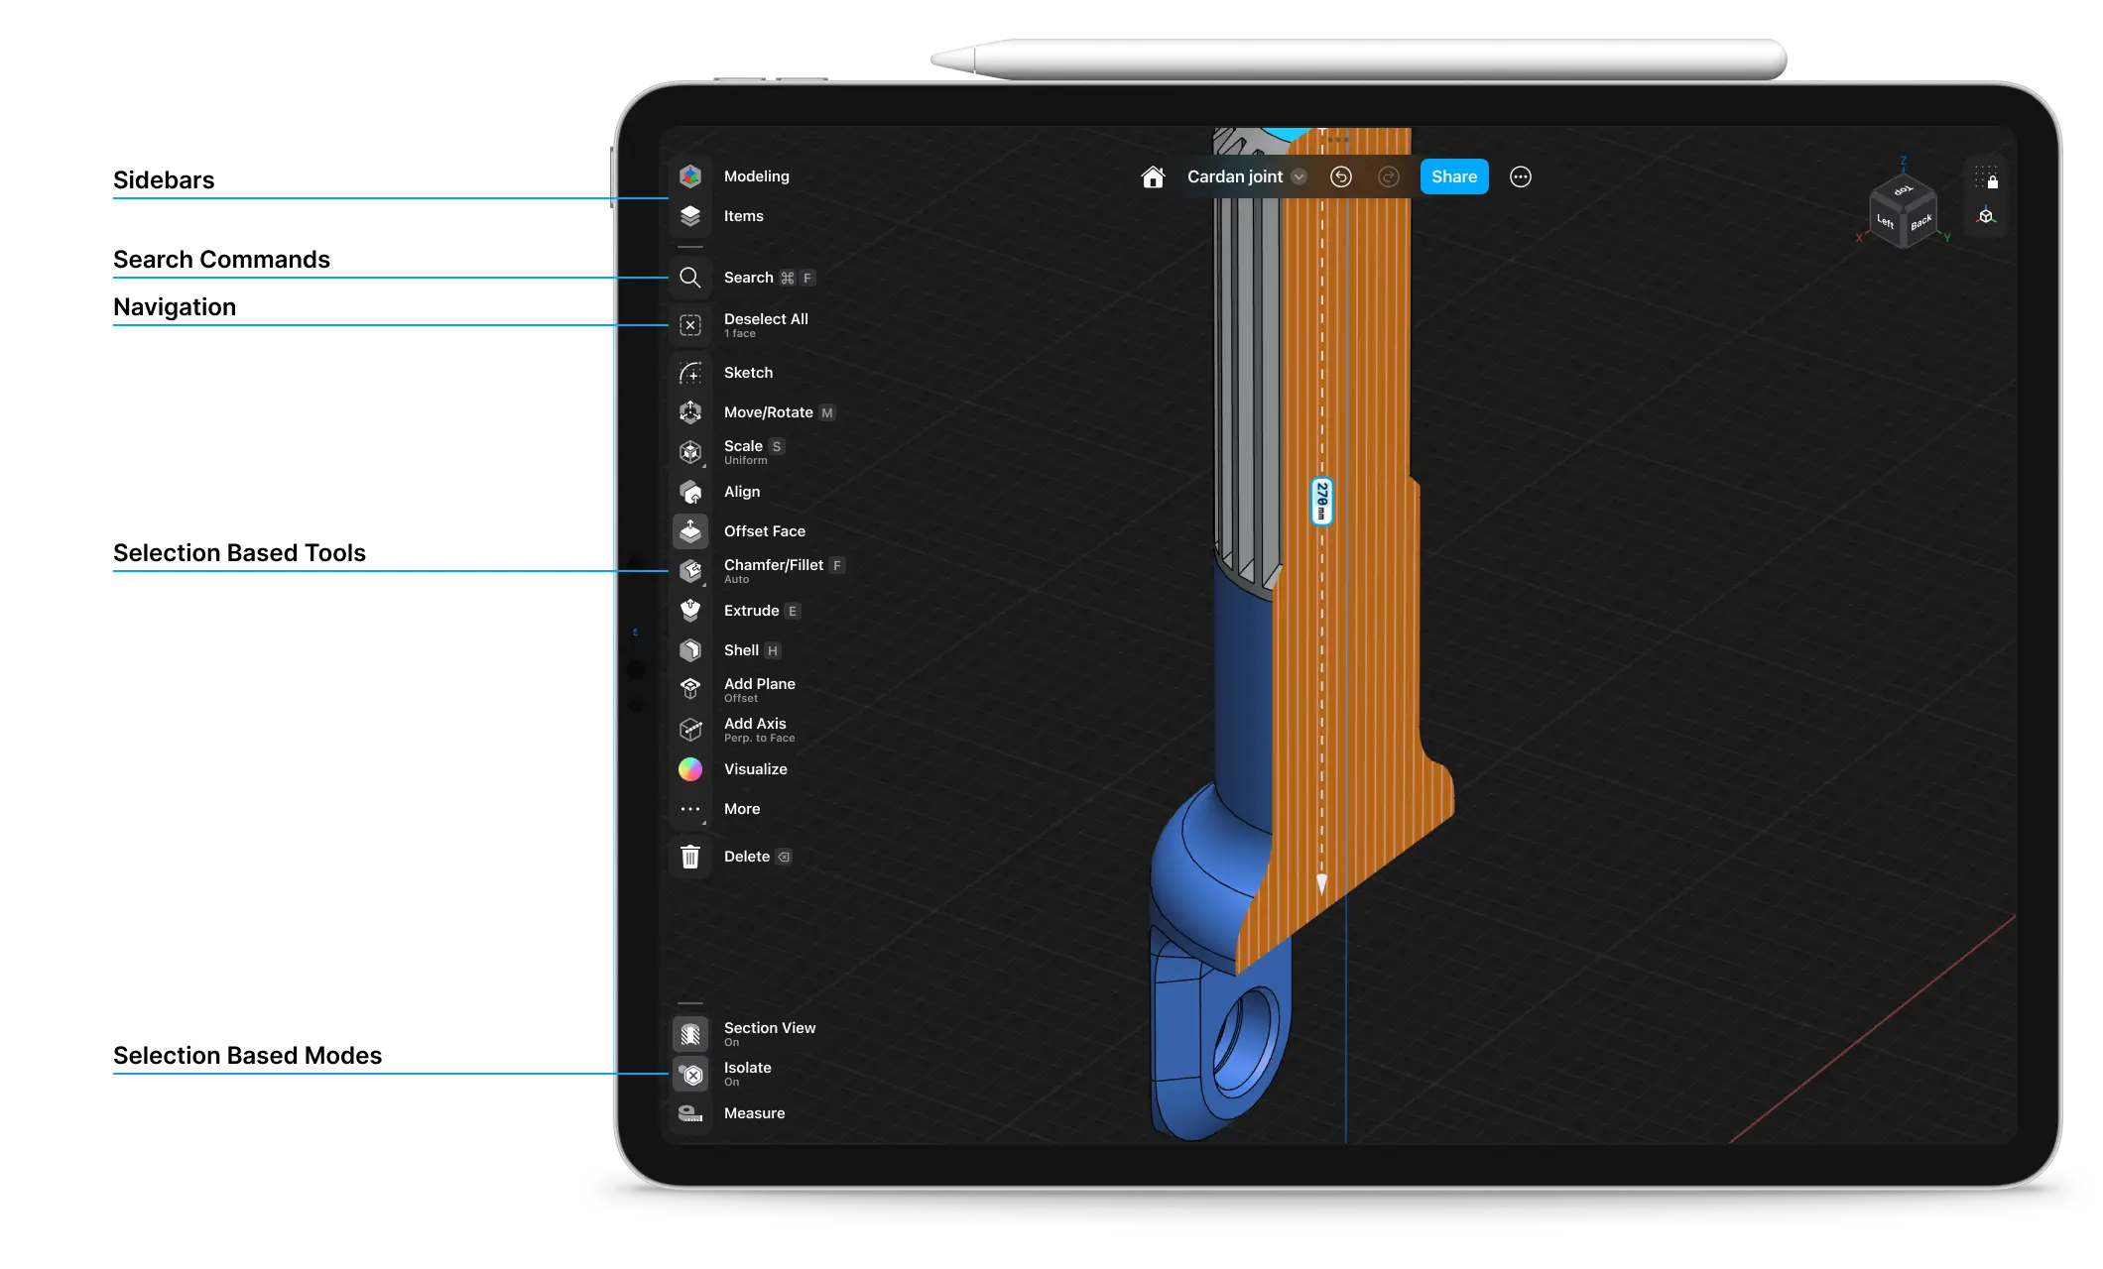
Task: Open the Cardan joint document name dropdown
Action: 1299,176
